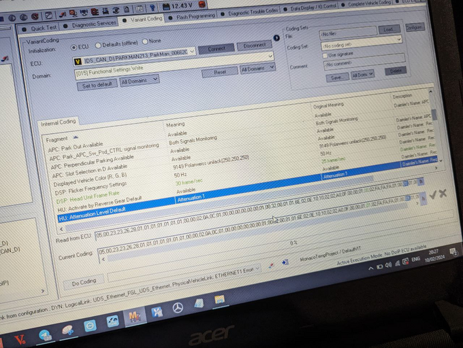Click the Comment input field
This screenshot has width=463, height=348.
364,61
